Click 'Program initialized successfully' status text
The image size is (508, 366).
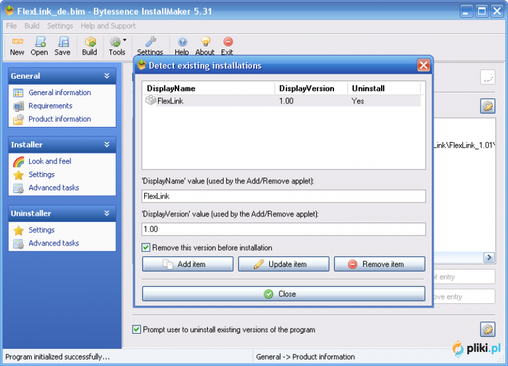pyautogui.click(x=58, y=356)
